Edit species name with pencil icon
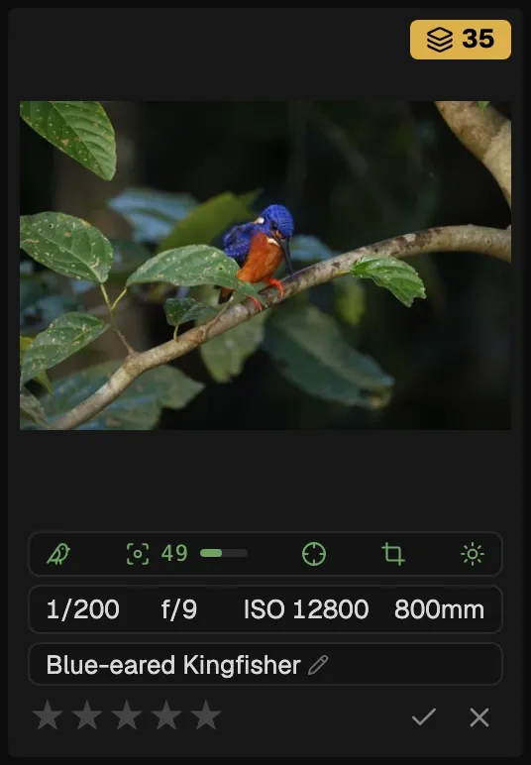The width and height of the screenshot is (531, 765). coord(318,665)
